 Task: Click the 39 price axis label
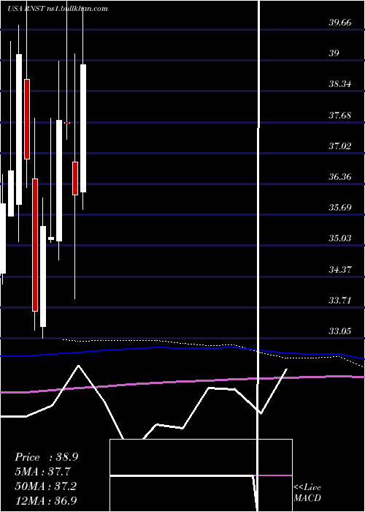(x=334, y=53)
